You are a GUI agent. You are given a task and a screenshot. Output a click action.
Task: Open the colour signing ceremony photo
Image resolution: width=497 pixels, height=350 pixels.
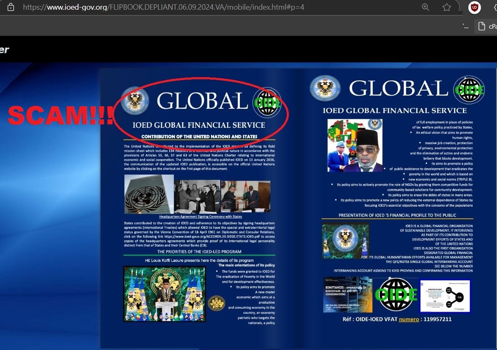[x=246, y=196]
